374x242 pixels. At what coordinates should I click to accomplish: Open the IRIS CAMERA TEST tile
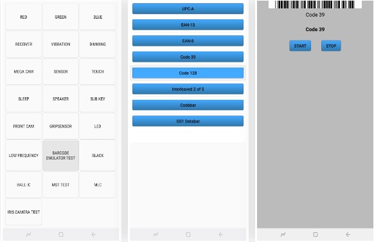[x=24, y=212]
